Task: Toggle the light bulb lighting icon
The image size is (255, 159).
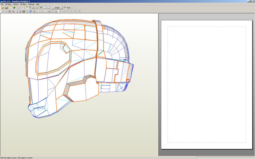Action: click(11, 8)
